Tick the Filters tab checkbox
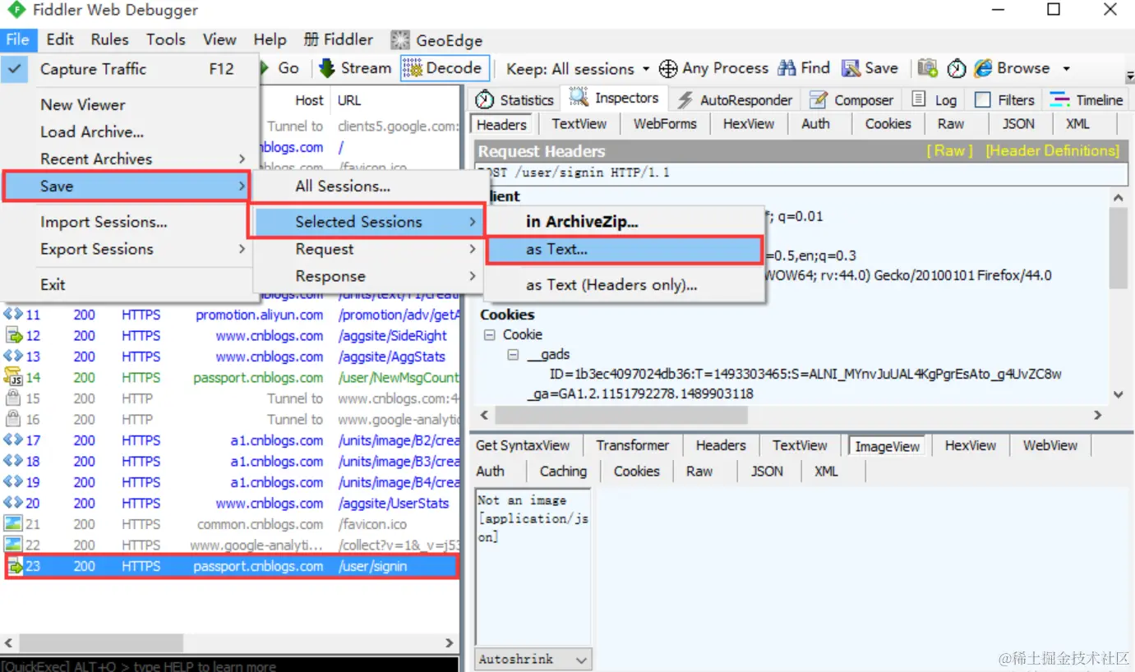Screen dimensions: 1135x672 click(x=982, y=99)
